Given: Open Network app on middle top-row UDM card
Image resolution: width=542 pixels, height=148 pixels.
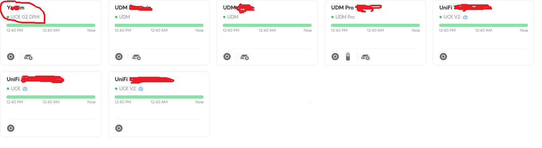Looking at the screenshot, I should click(227, 57).
